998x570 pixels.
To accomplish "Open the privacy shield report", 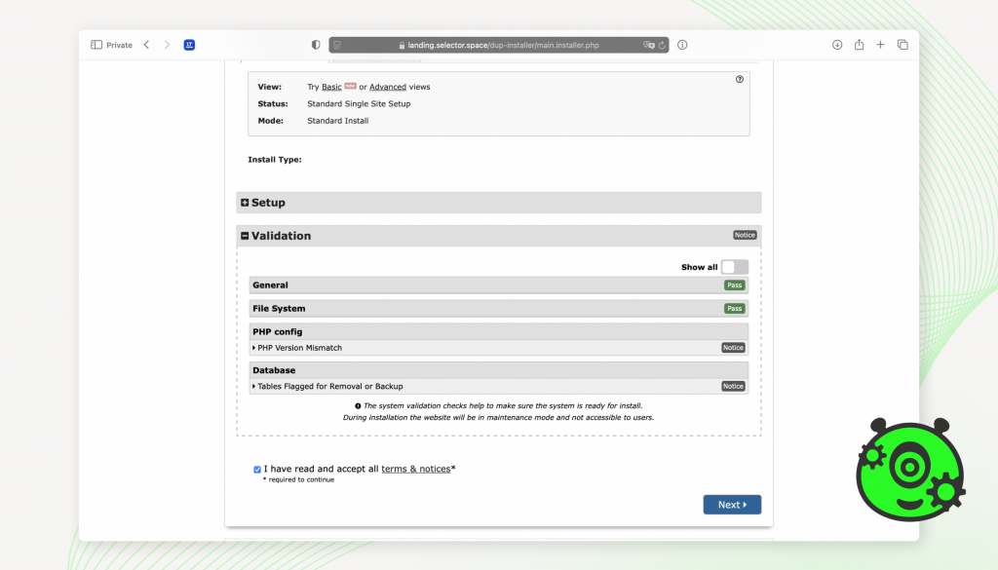I will [x=315, y=45].
